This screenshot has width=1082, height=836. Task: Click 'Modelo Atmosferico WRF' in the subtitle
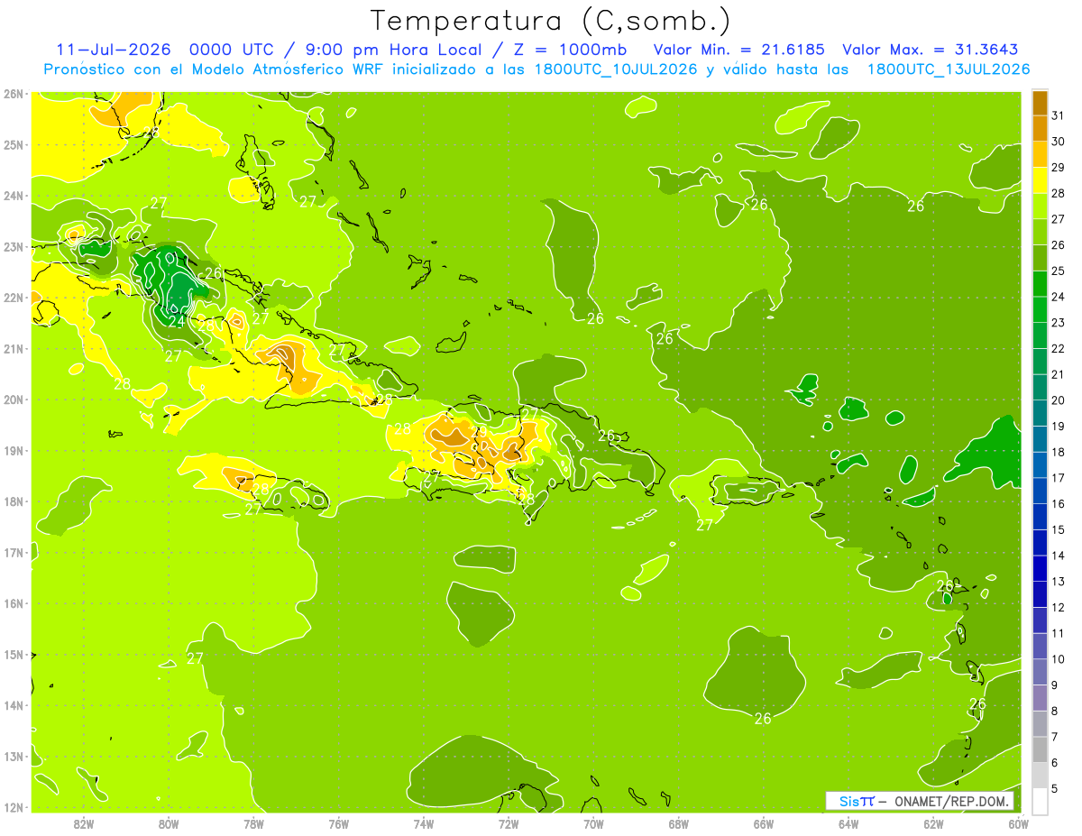click(289, 69)
